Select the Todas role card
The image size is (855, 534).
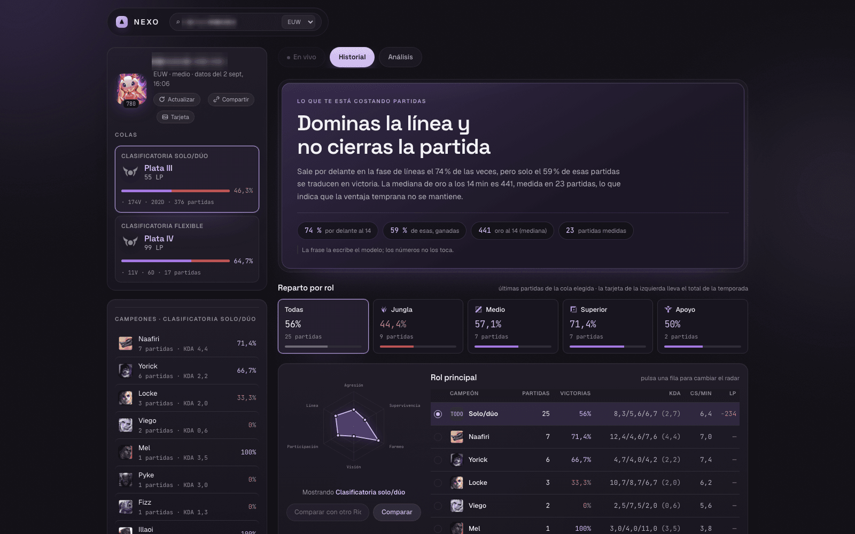(x=323, y=326)
